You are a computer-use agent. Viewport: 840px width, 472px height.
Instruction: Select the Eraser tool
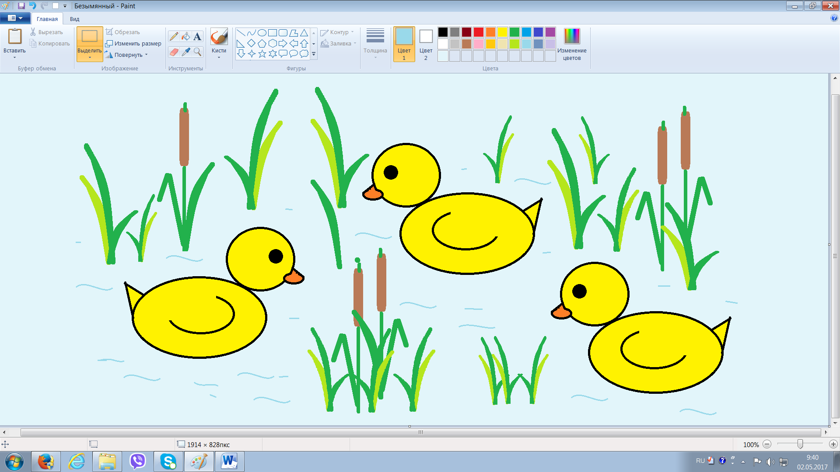tap(174, 52)
